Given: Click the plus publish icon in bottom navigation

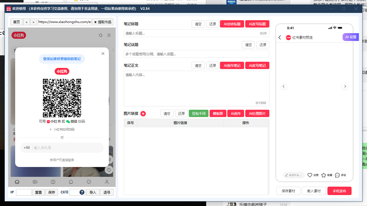Looking at the screenshot, I should point(53,182).
